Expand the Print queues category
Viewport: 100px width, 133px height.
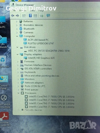click(x=19, y=90)
